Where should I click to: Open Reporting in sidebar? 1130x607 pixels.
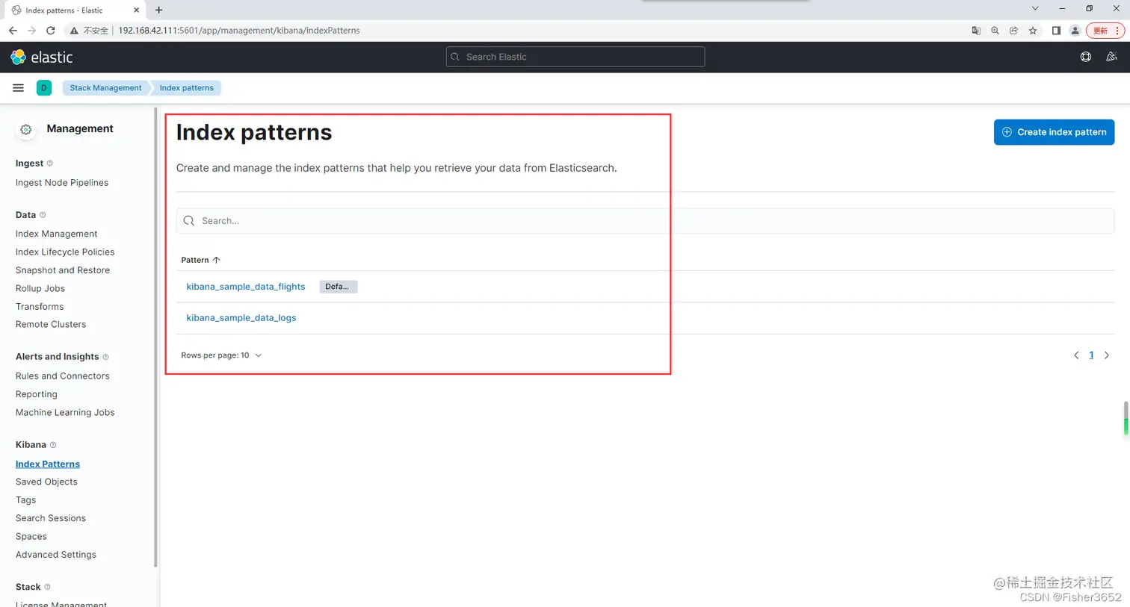point(37,394)
